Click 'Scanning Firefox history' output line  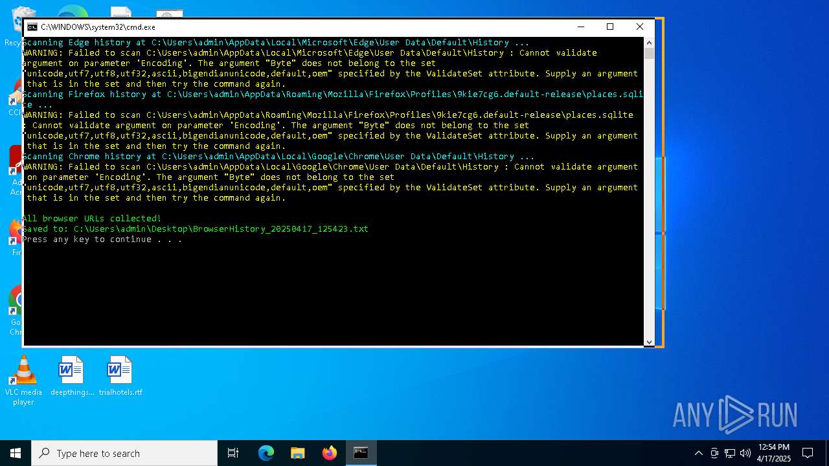(x=333, y=100)
